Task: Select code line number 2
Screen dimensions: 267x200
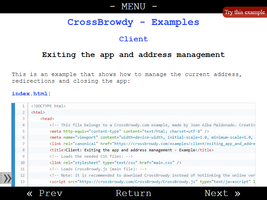Action: (x=23, y=112)
